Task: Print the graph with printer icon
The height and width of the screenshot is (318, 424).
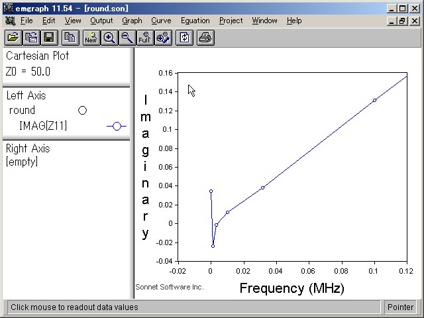Action: (205, 38)
